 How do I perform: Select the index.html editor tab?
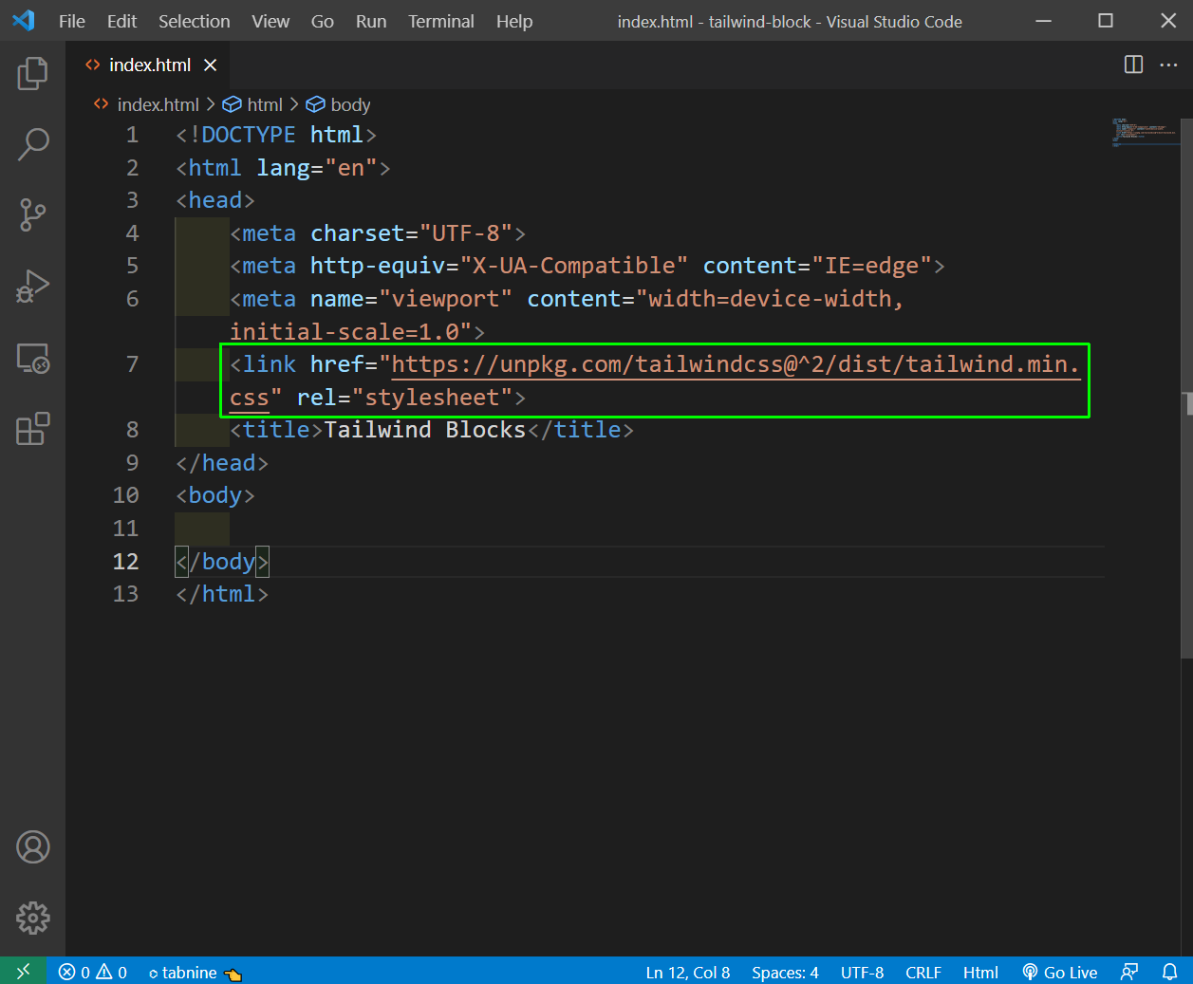[x=149, y=65]
